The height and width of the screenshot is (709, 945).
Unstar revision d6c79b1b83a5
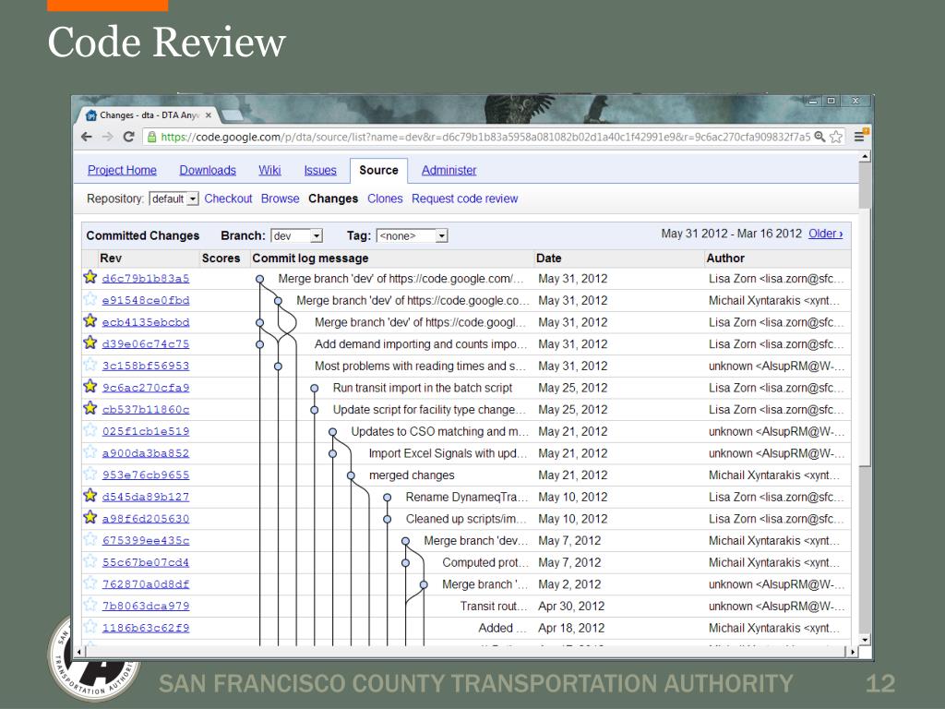tap(90, 278)
